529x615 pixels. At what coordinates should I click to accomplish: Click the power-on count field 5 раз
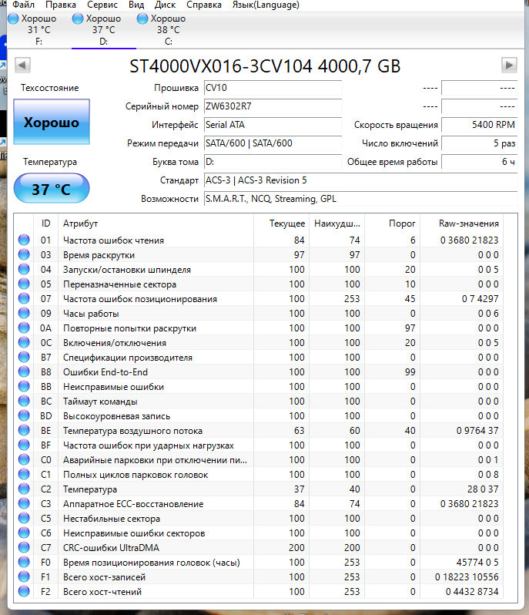(x=479, y=143)
